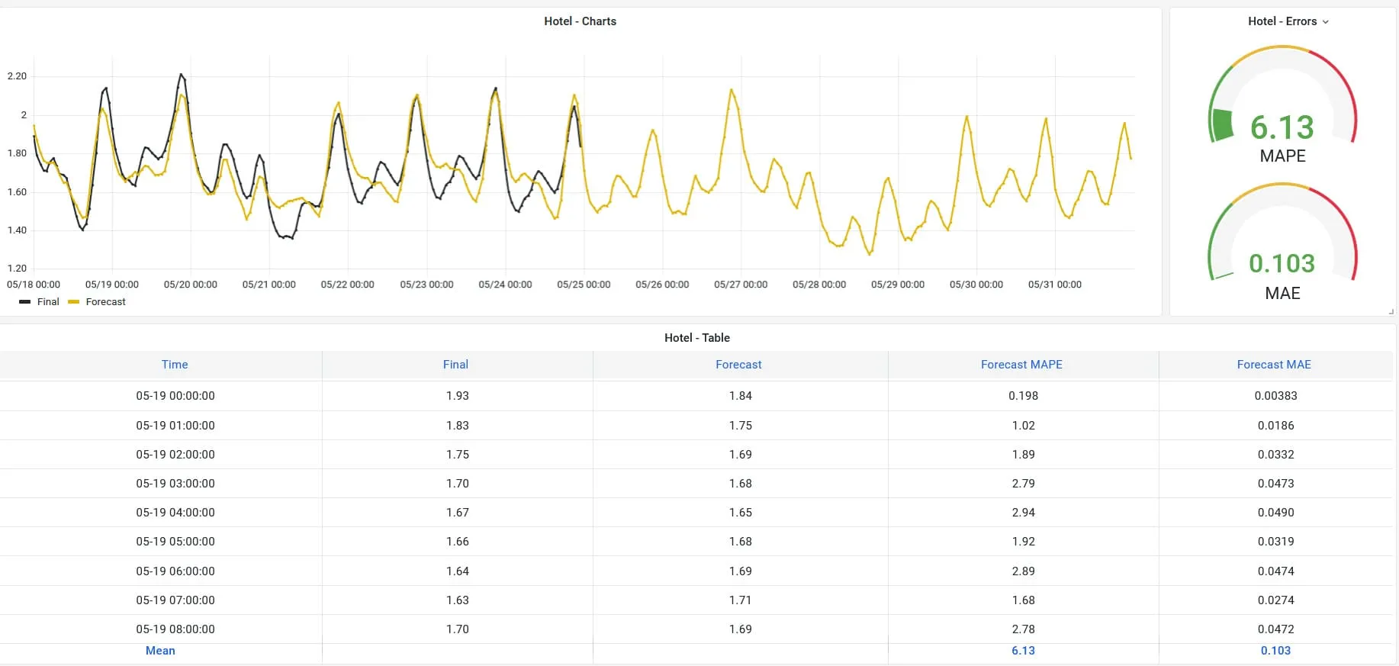Open the Hotel - Errors panel dropdown chevron

[1326, 22]
